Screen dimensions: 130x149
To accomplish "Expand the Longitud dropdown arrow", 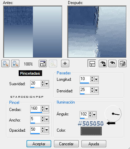I will click(96, 79).
